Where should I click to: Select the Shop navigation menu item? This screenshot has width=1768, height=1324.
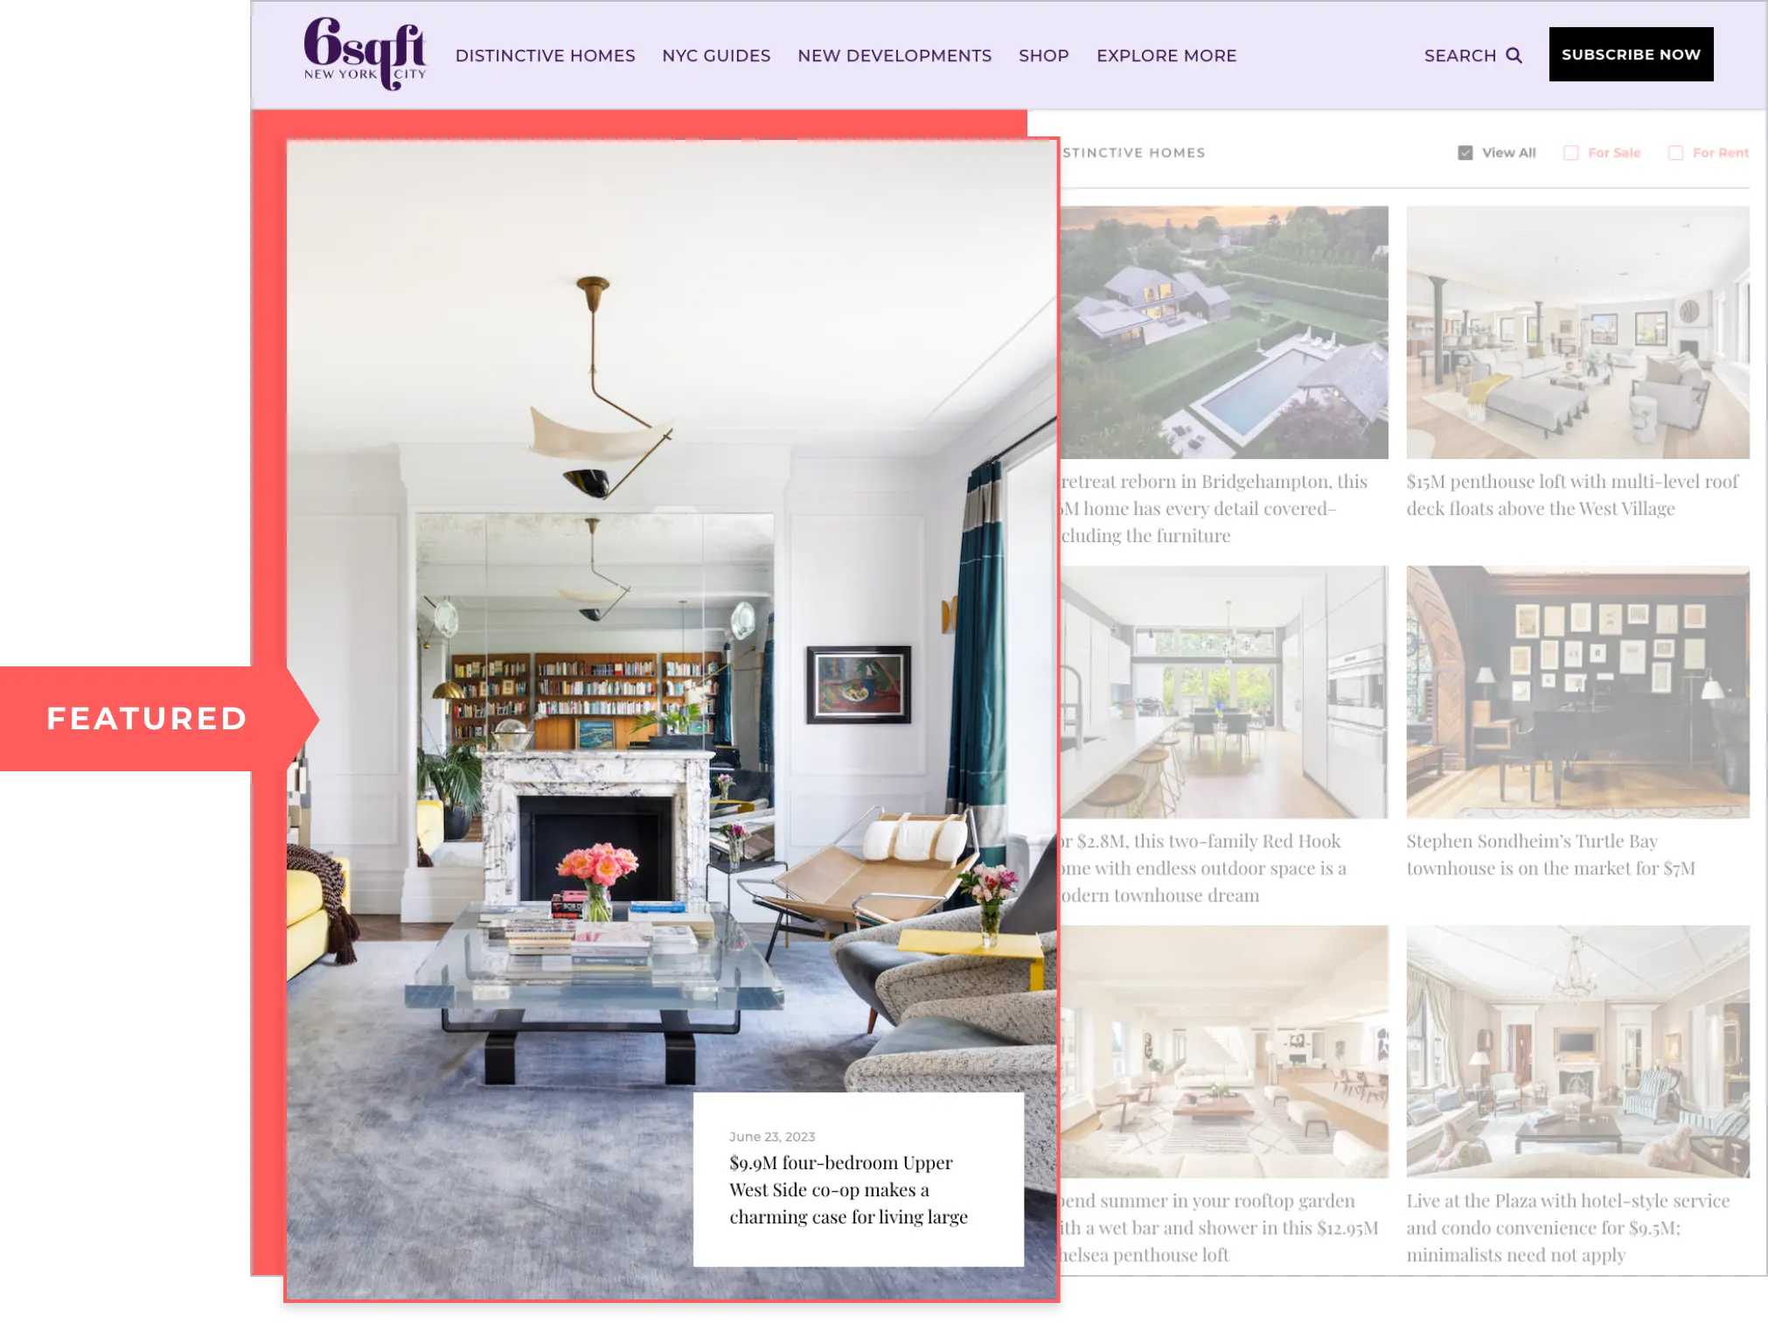point(1044,56)
